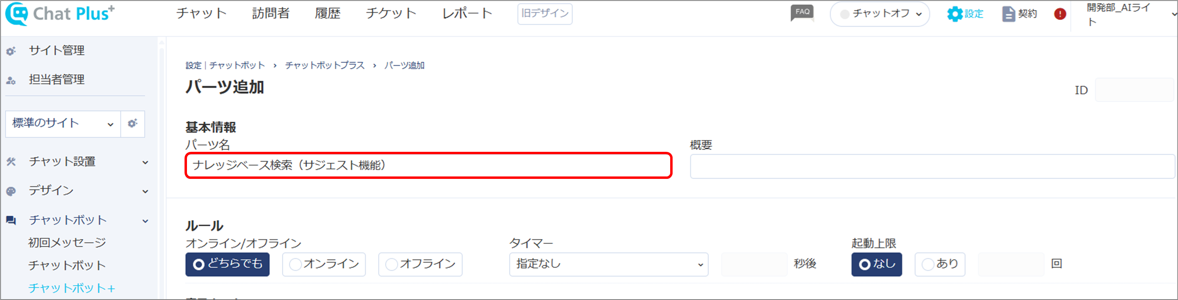Click the FAQ speech bubble icon
The height and width of the screenshot is (300, 1178).
802,13
